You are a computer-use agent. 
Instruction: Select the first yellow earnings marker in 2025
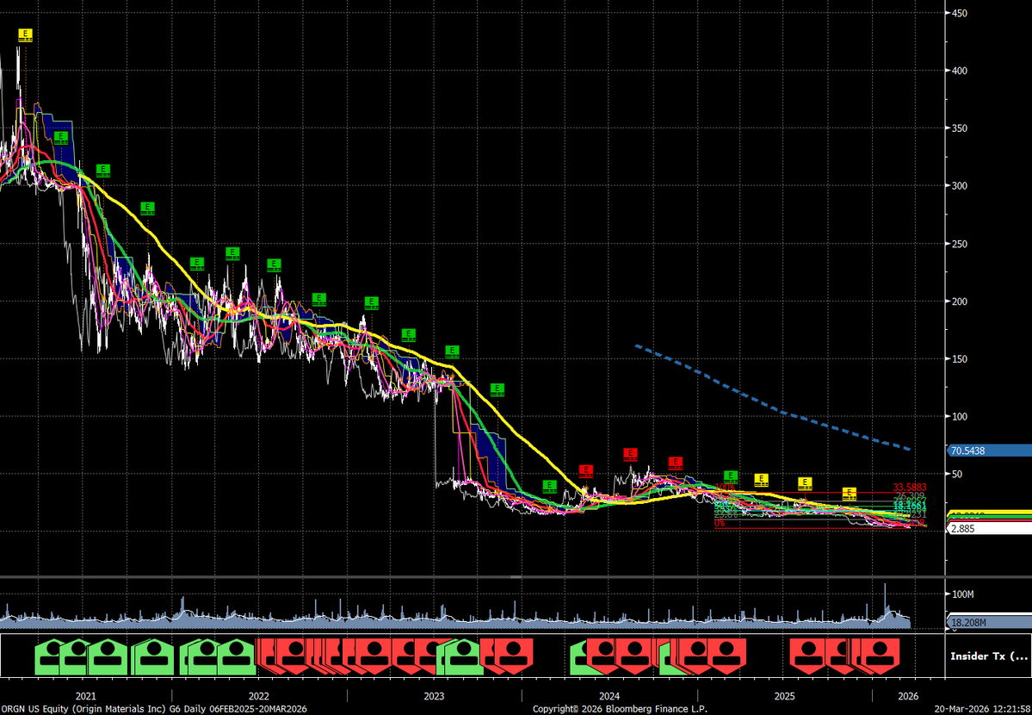(x=761, y=480)
